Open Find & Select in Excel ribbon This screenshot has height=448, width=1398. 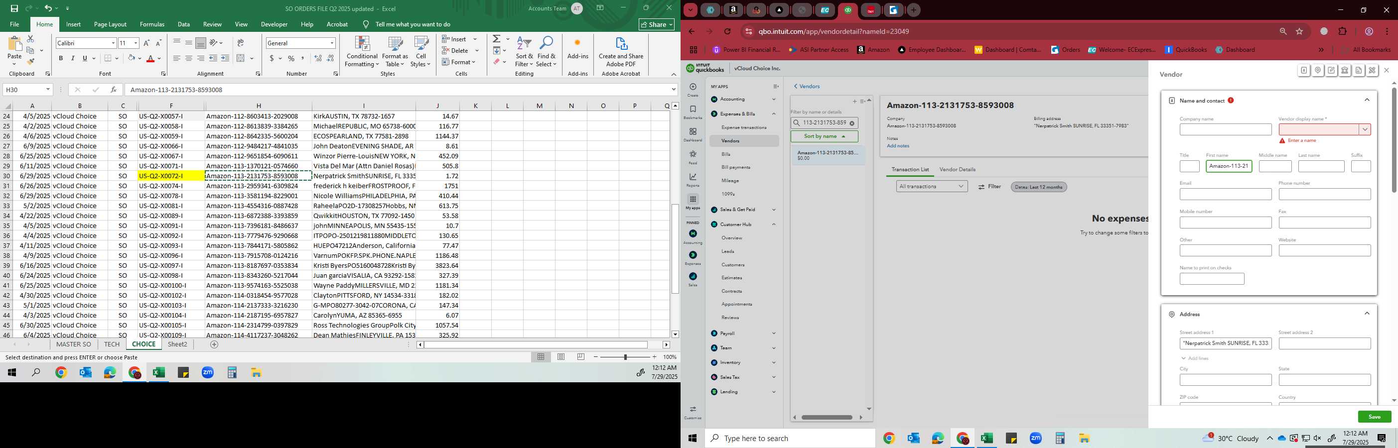click(547, 52)
